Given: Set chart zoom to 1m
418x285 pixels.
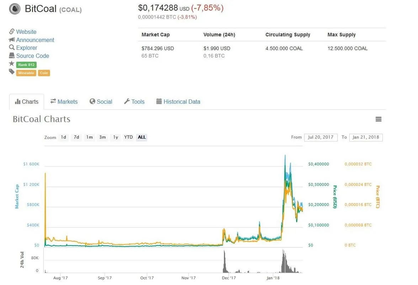Looking at the screenshot, I should pyautogui.click(x=90, y=137).
